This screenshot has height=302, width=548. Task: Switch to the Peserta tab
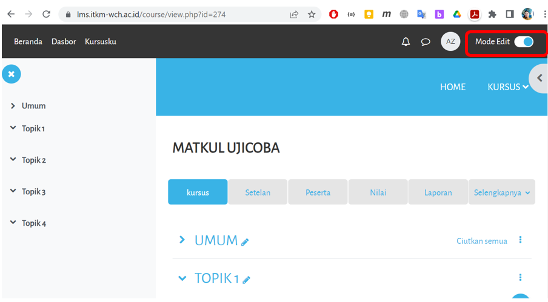pyautogui.click(x=318, y=192)
